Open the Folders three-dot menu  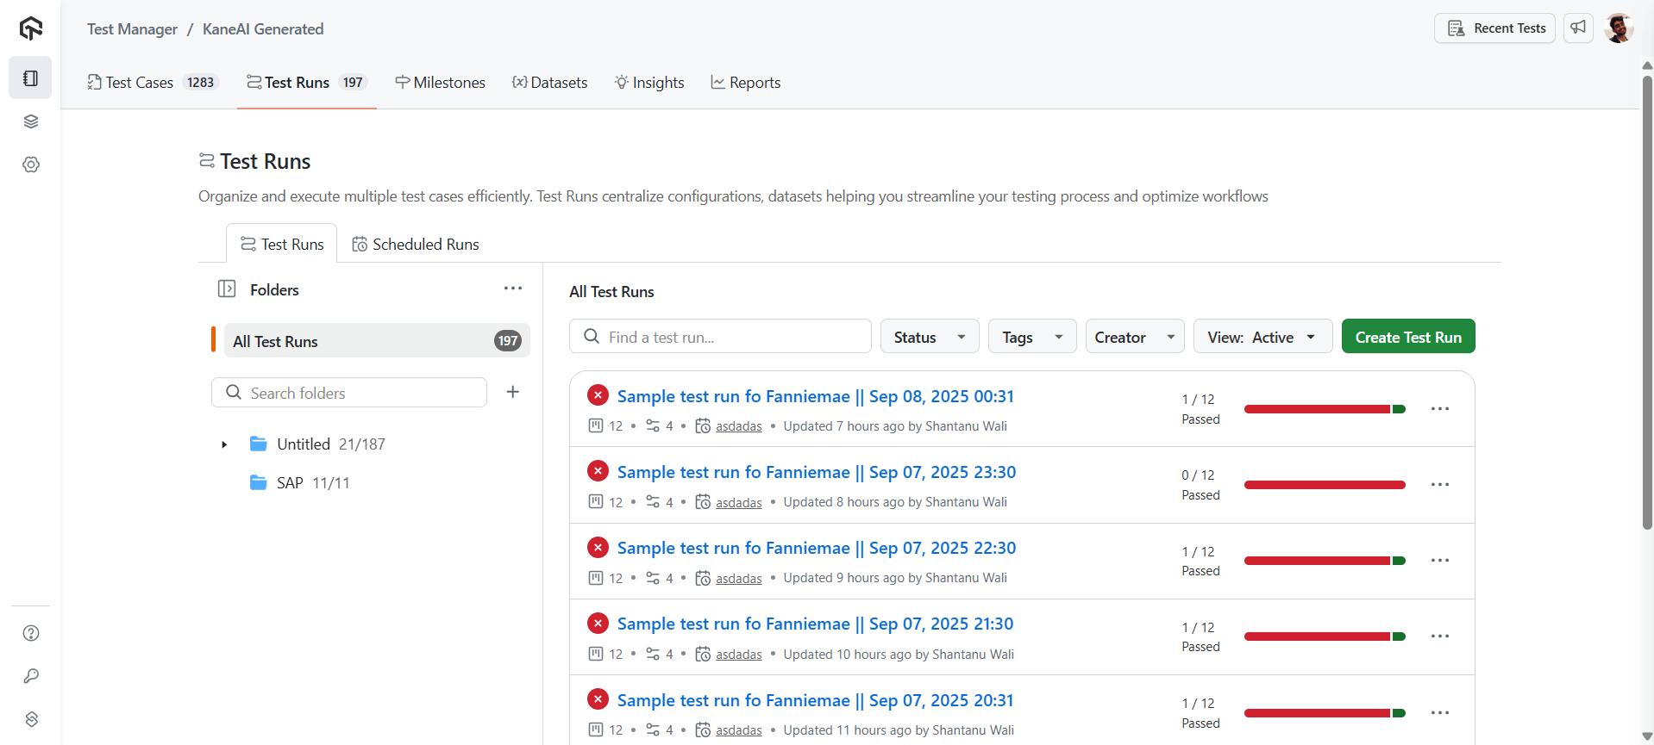(x=513, y=289)
